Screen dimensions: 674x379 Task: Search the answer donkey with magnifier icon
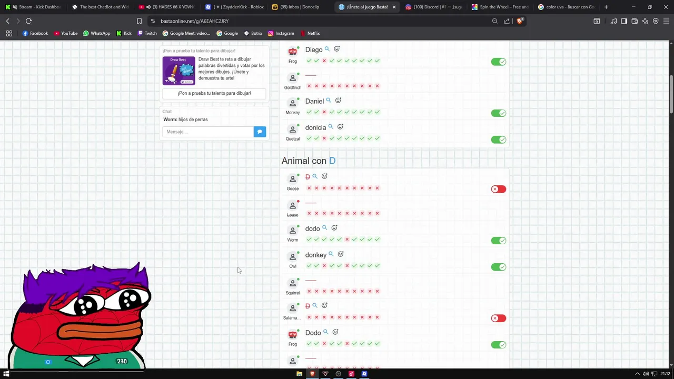click(331, 254)
